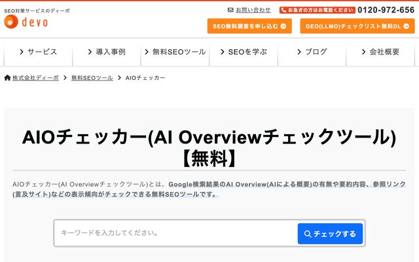Open the SEOを学ぶ menu item

[x=244, y=52]
